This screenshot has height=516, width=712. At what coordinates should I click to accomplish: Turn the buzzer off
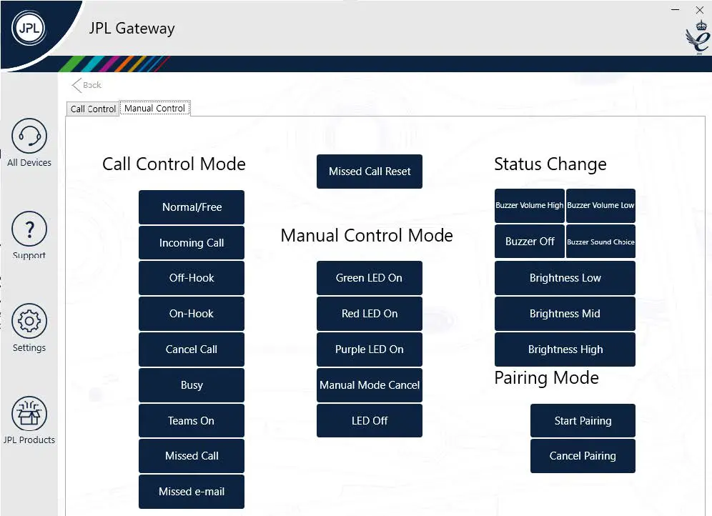[x=530, y=242]
